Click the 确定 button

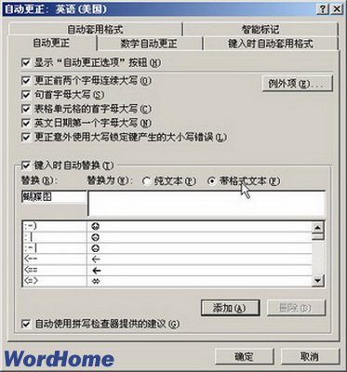pos(245,356)
